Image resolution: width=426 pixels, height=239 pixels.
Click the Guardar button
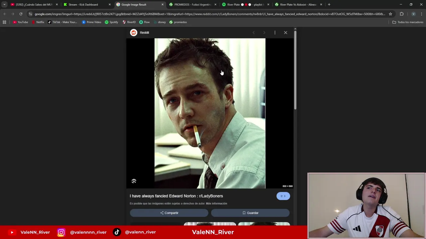tap(250, 213)
